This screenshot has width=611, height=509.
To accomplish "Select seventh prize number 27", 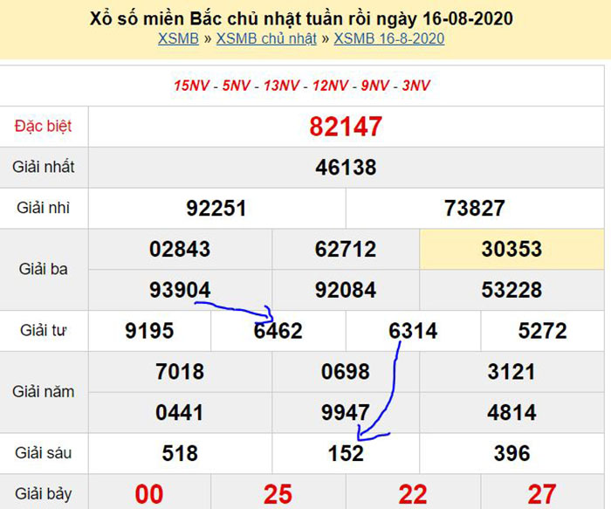I will [542, 494].
